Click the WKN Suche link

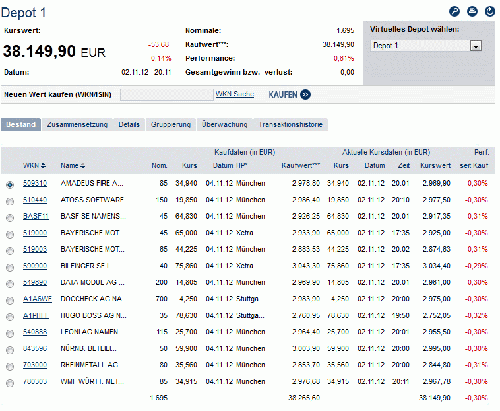click(x=235, y=94)
